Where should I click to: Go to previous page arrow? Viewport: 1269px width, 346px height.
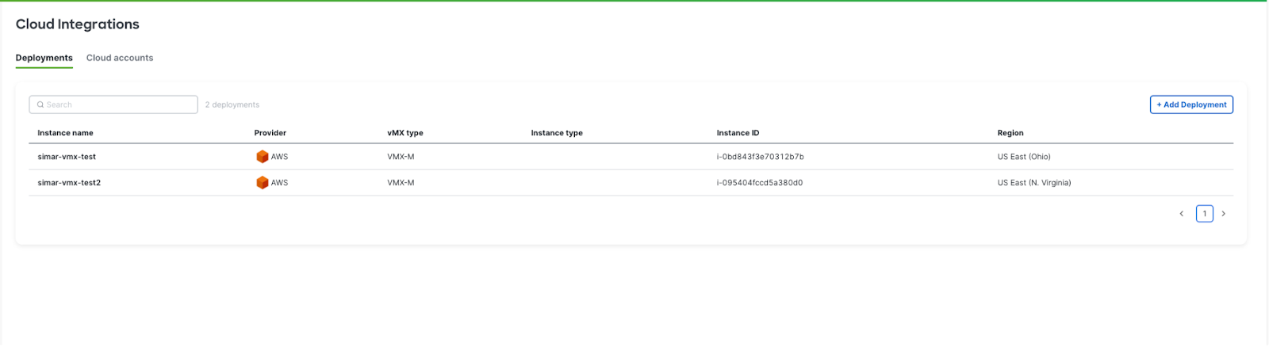tap(1181, 214)
